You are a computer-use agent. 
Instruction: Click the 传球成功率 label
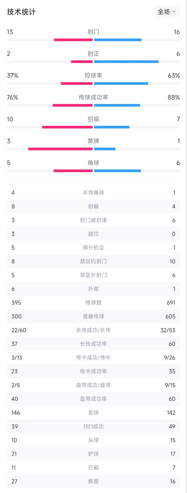93,97
